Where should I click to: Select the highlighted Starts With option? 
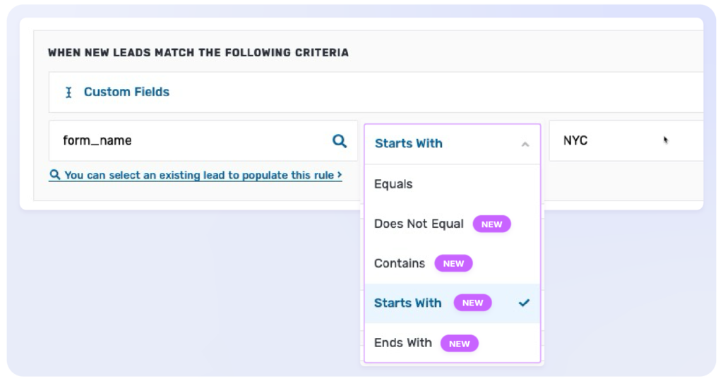453,303
